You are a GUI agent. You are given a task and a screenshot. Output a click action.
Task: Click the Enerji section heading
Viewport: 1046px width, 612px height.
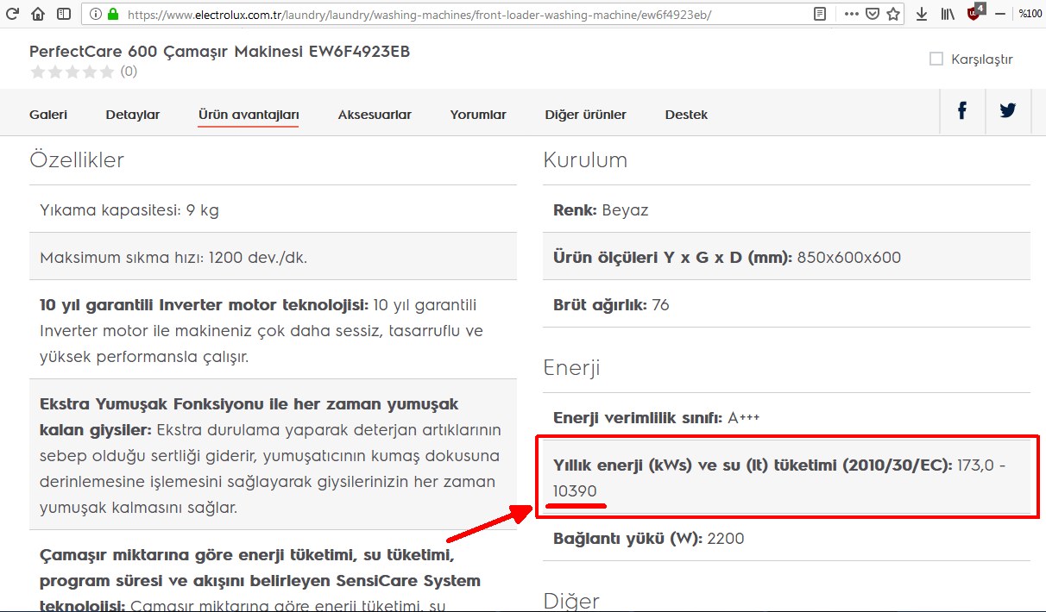click(x=571, y=368)
